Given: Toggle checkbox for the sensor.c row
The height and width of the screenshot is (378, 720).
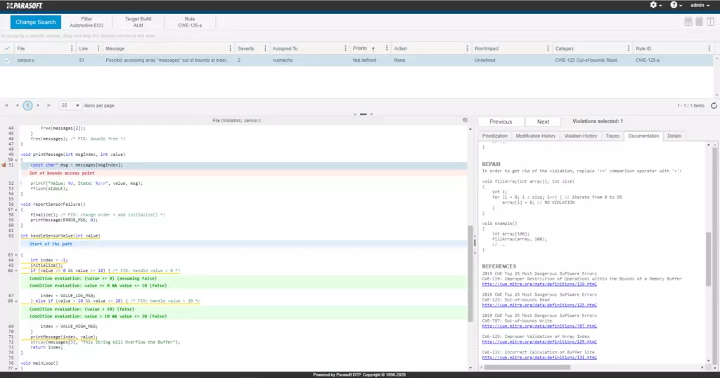Looking at the screenshot, I should coord(7,60).
